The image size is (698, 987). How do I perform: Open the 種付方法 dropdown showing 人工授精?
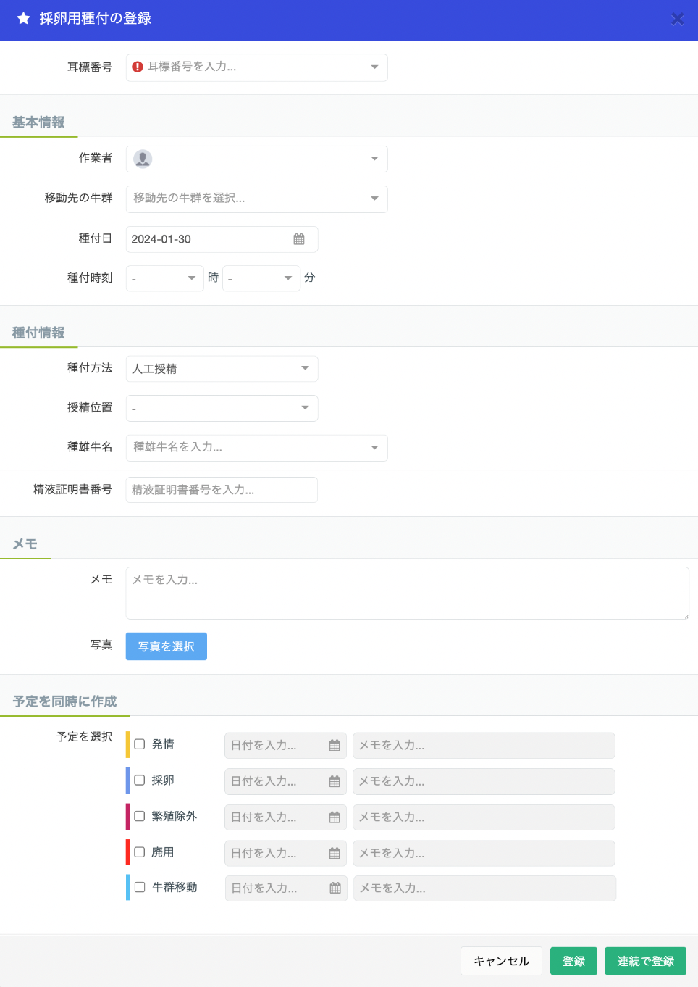pos(222,369)
